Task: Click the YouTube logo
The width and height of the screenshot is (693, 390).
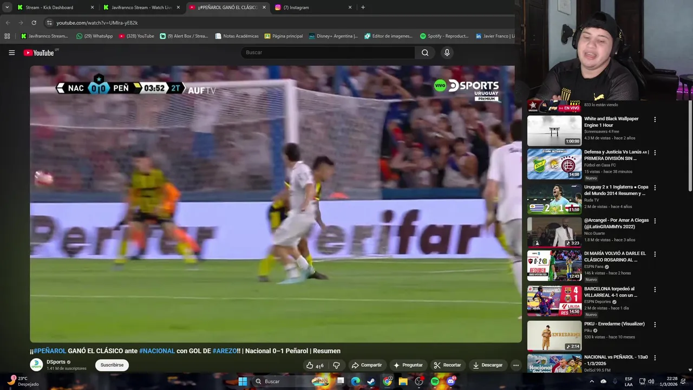Action: pyautogui.click(x=39, y=53)
